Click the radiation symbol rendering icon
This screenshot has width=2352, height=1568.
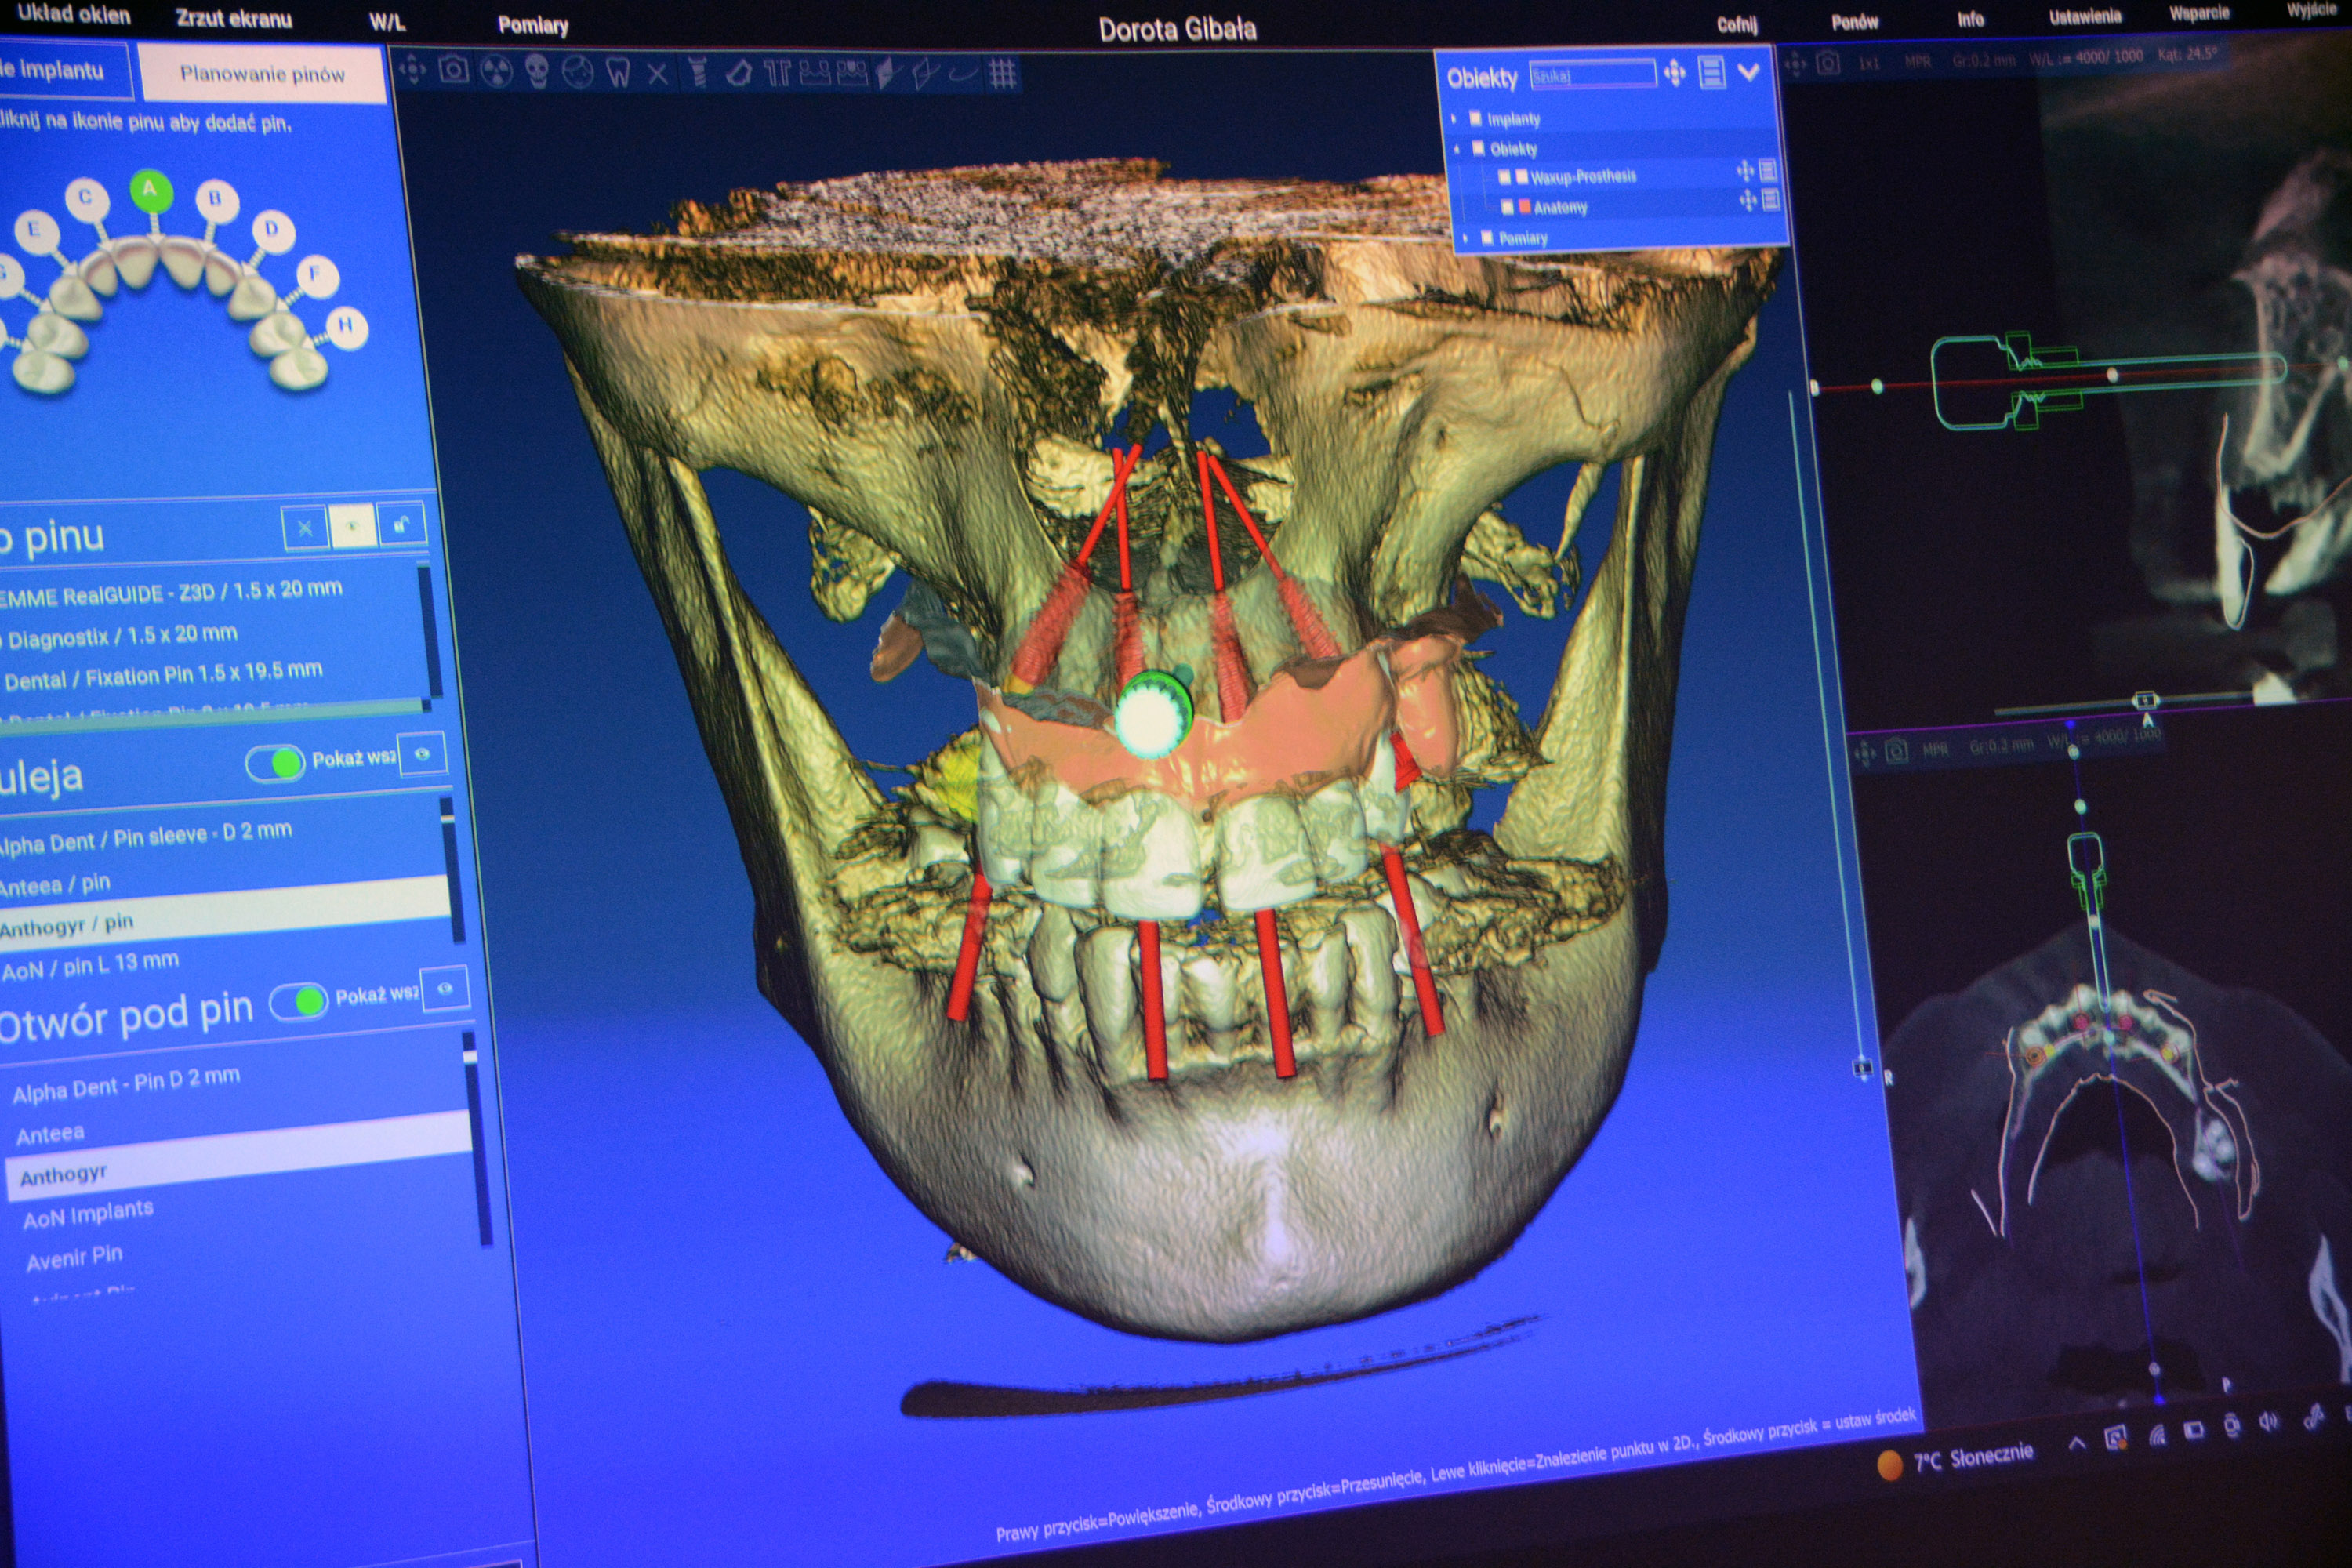coord(496,71)
